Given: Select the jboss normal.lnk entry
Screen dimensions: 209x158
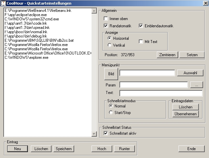Looking at the screenshot, I should [x=48, y=32].
